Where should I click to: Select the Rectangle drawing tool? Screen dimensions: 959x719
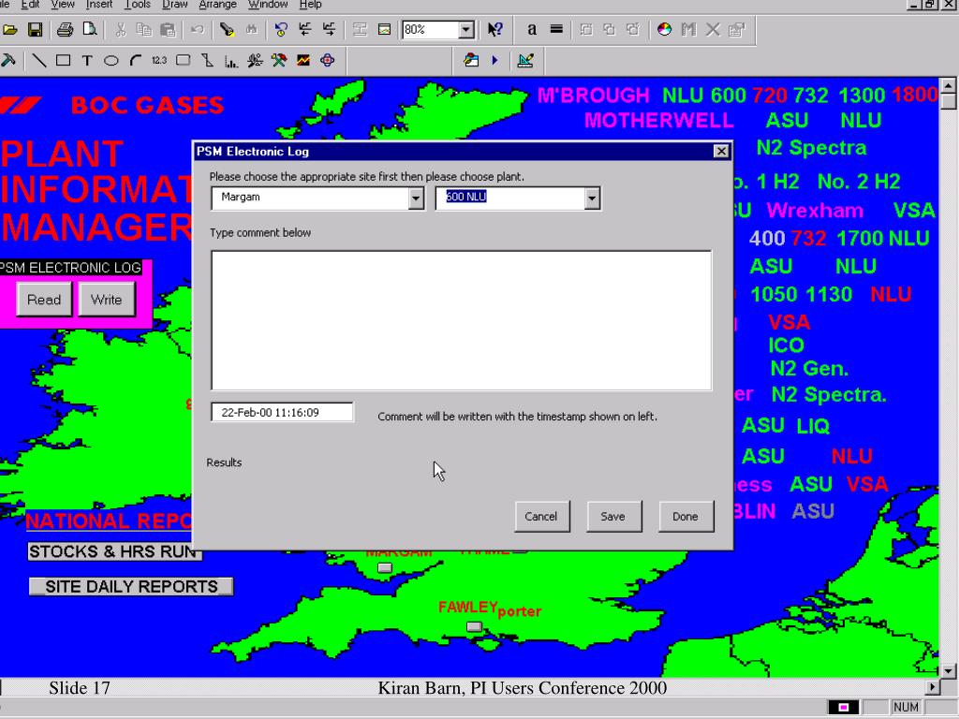click(x=63, y=61)
